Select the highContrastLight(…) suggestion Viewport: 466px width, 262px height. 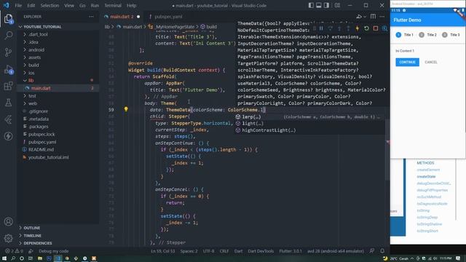(309, 130)
